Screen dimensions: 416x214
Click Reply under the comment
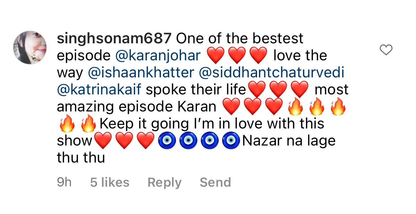[165, 183]
